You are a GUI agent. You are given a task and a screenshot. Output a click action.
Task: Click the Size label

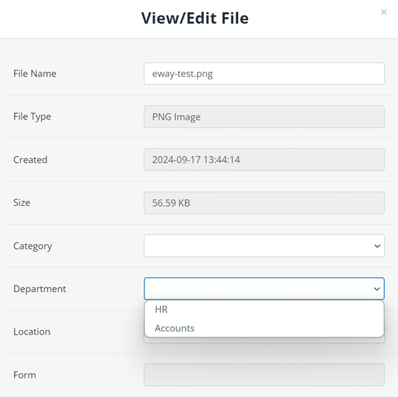(x=22, y=203)
